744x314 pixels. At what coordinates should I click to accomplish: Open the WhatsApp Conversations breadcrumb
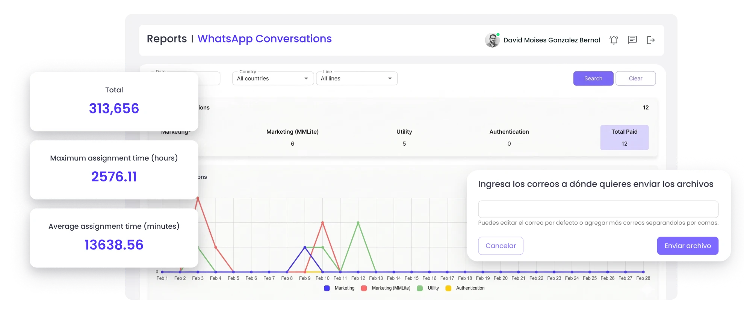[265, 39]
